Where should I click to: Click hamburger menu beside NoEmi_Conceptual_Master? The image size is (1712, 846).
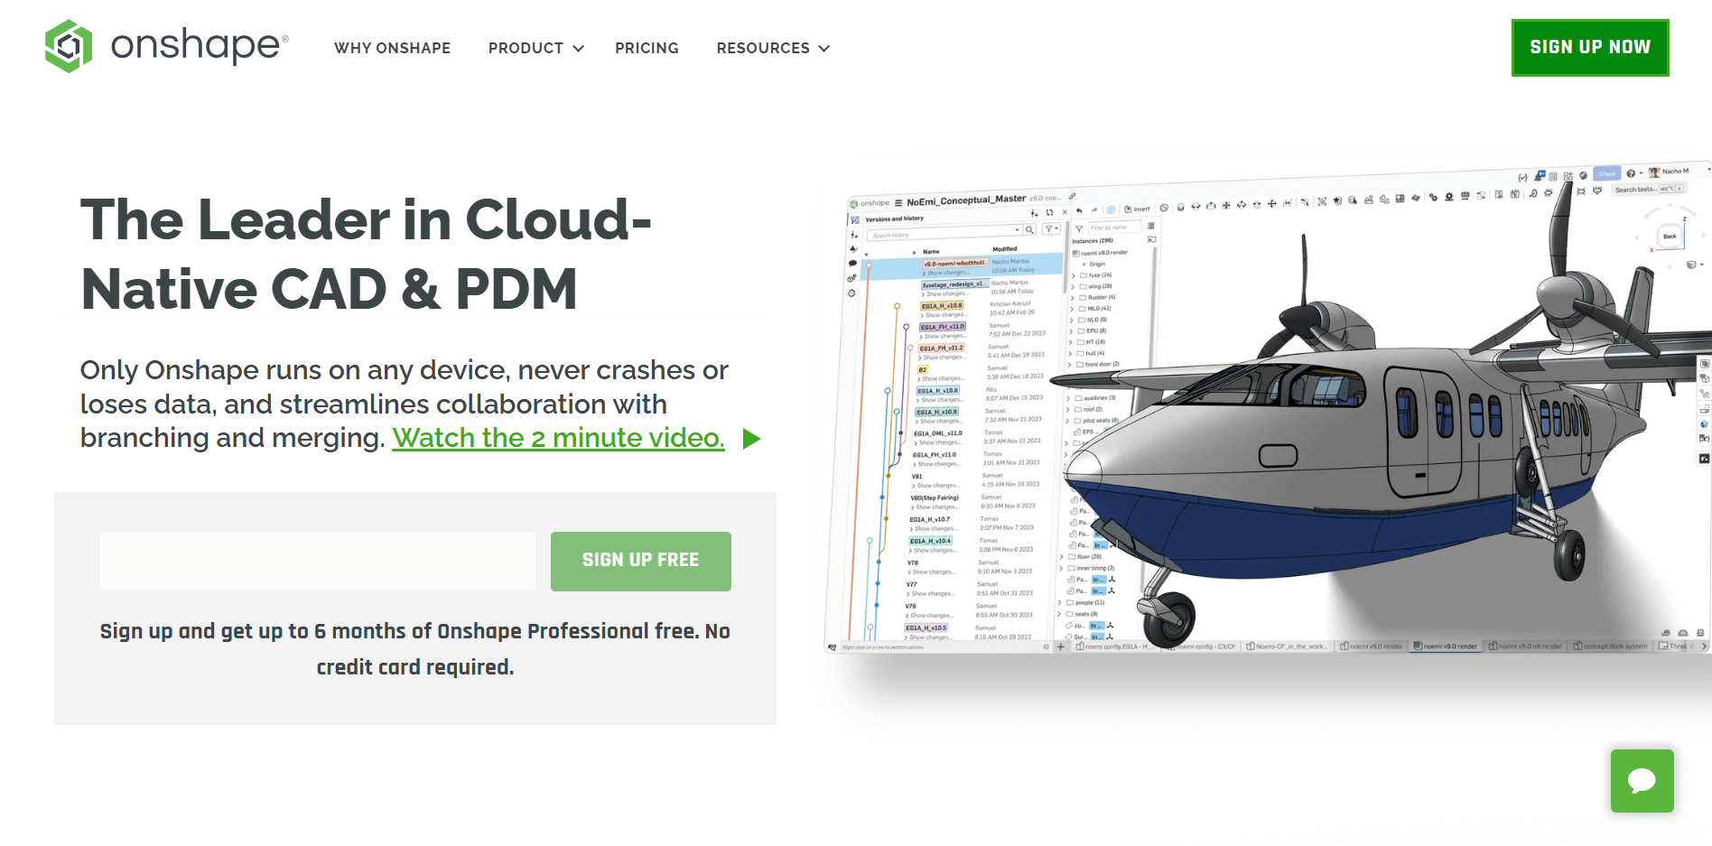pyautogui.click(x=898, y=203)
